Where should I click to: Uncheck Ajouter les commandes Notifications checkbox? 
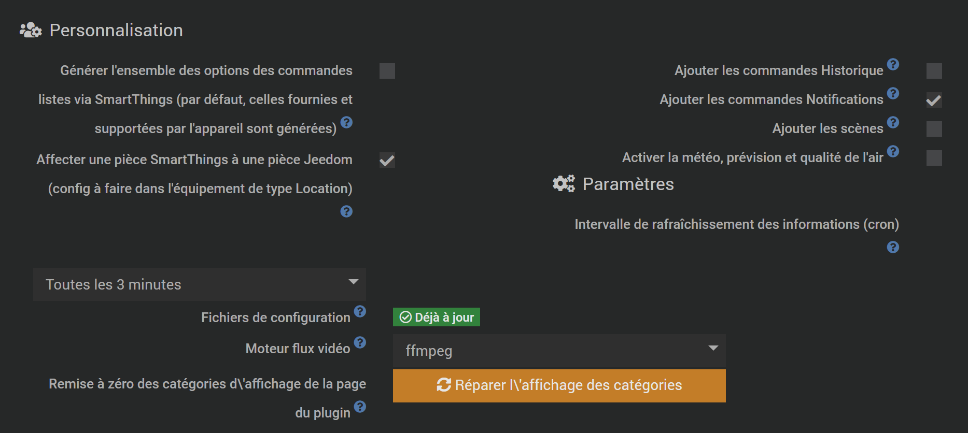934,100
